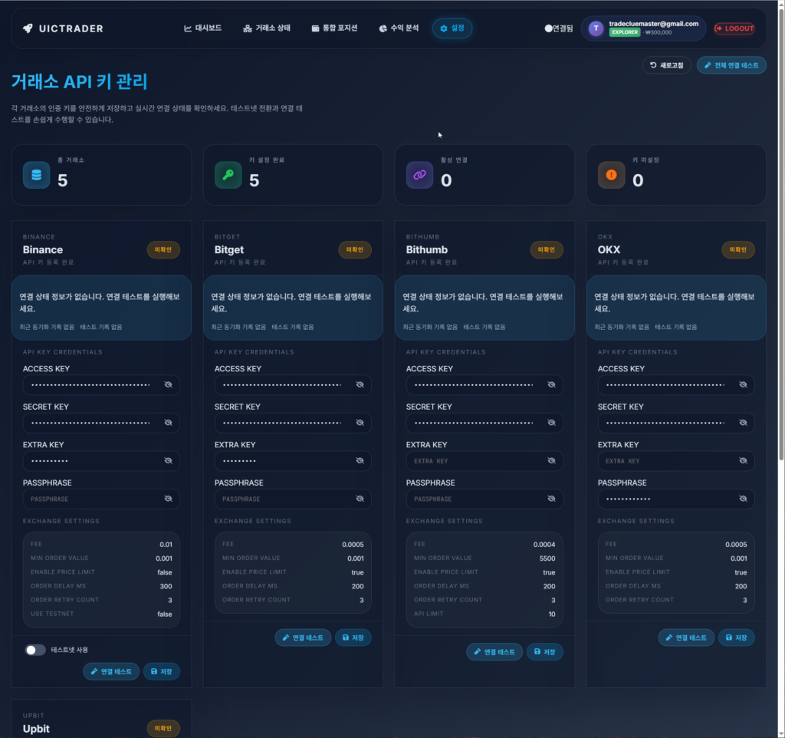Click the purple link icon on active connections card

tap(419, 175)
